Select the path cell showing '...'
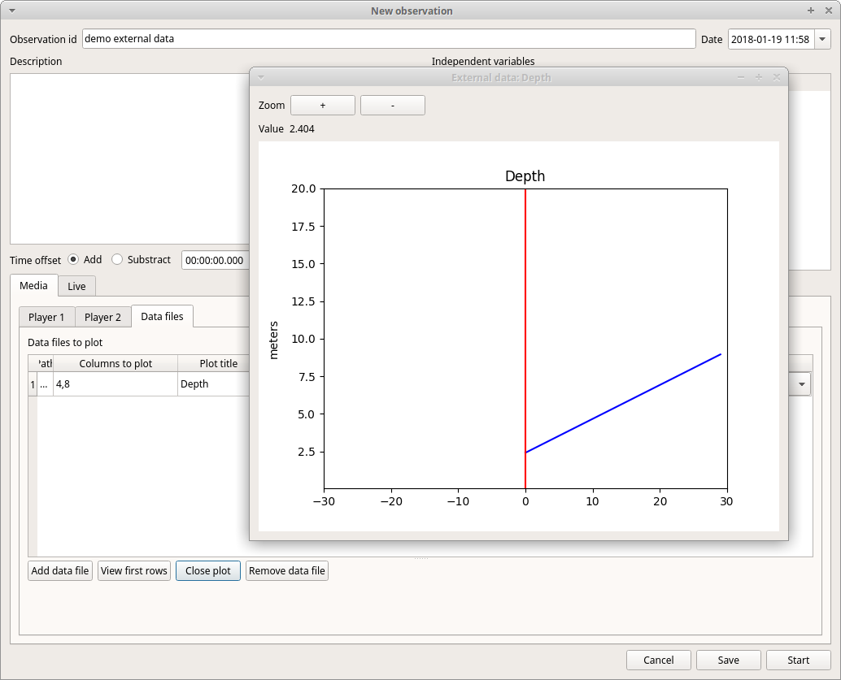 point(45,384)
